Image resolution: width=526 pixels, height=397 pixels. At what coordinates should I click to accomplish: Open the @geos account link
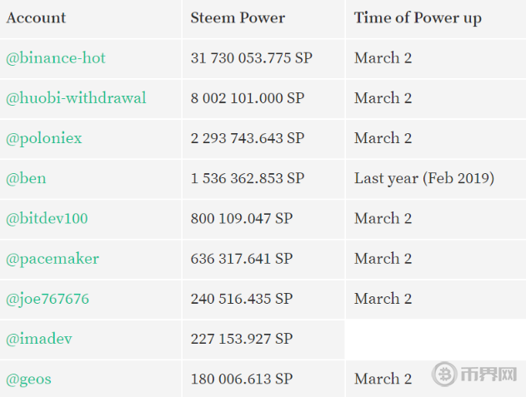[x=29, y=379]
